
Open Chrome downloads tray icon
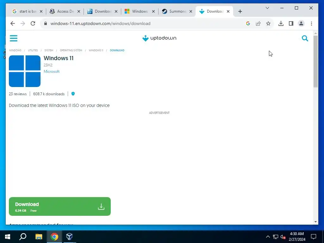[281, 23]
